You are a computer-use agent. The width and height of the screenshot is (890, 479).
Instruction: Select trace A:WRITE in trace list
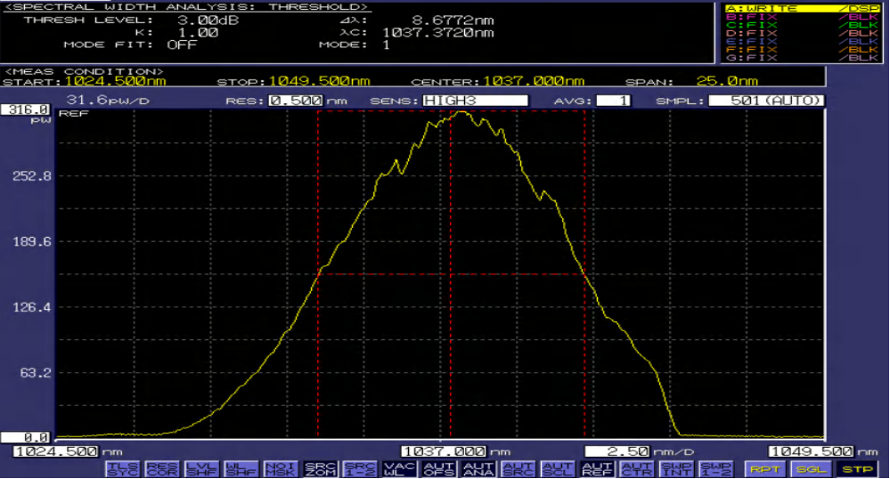tap(802, 8)
